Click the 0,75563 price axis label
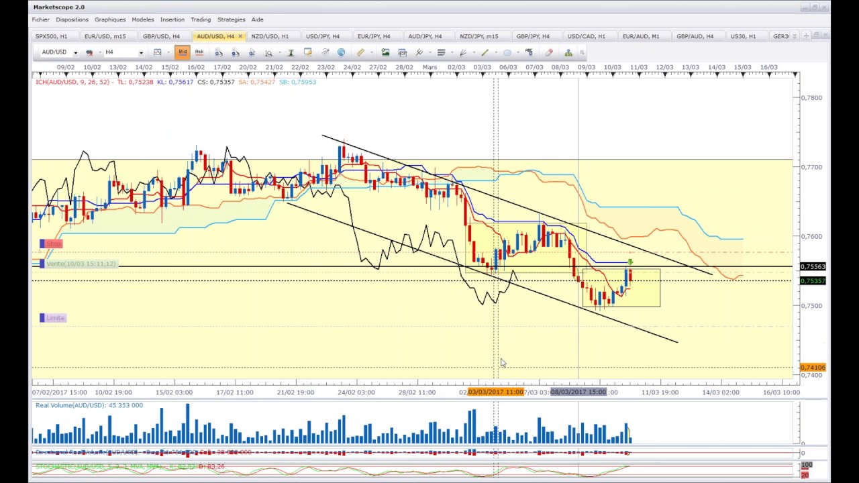859x483 pixels. tap(813, 267)
